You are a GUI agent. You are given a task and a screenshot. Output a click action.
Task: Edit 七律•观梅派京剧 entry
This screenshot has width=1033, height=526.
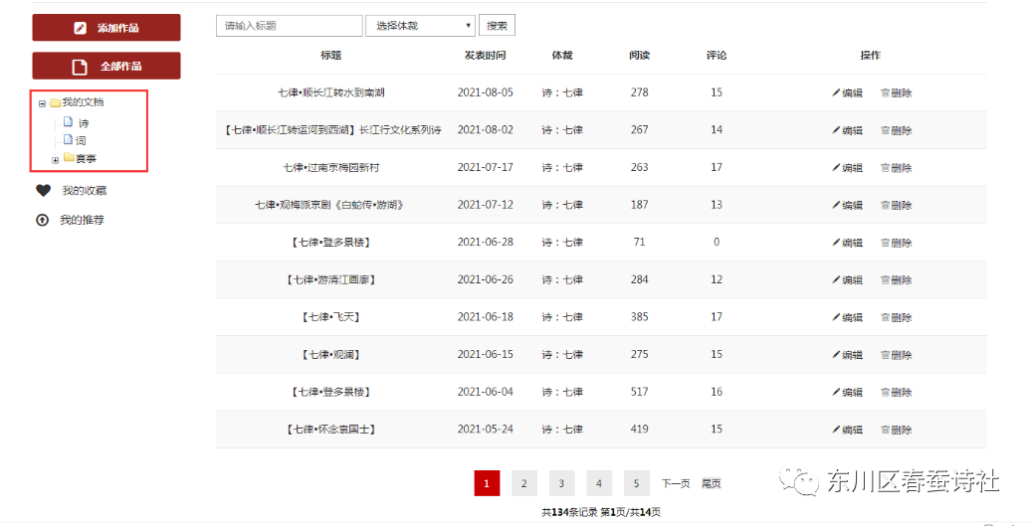pyautogui.click(x=847, y=206)
